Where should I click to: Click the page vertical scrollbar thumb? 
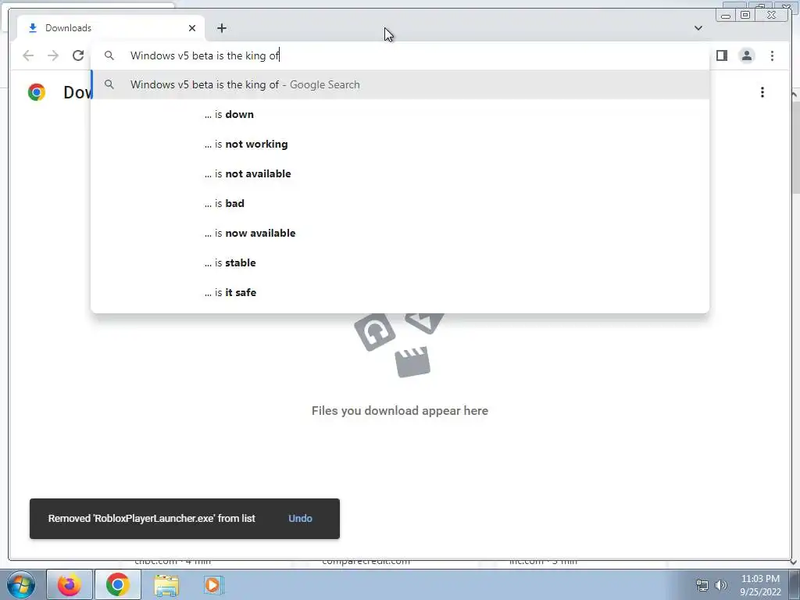pyautogui.click(x=795, y=147)
